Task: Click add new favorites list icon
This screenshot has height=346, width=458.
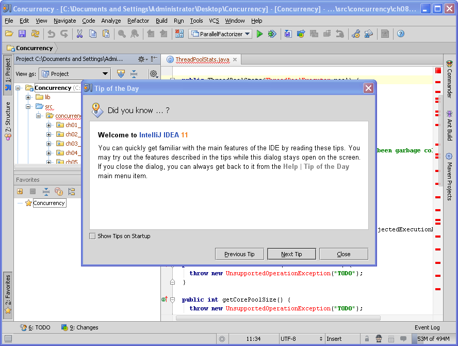Action: pos(20,192)
